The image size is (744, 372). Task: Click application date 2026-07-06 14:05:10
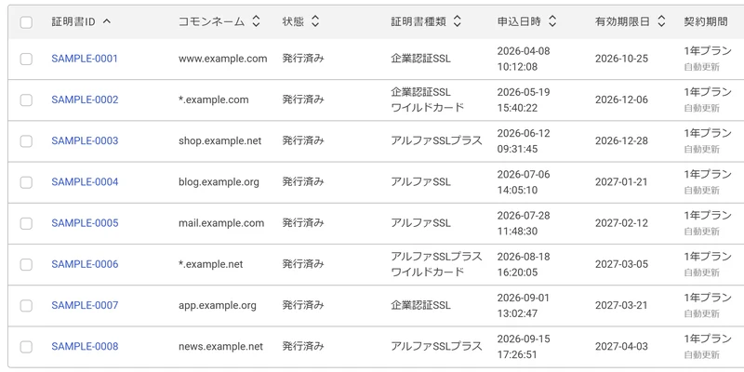524,182
